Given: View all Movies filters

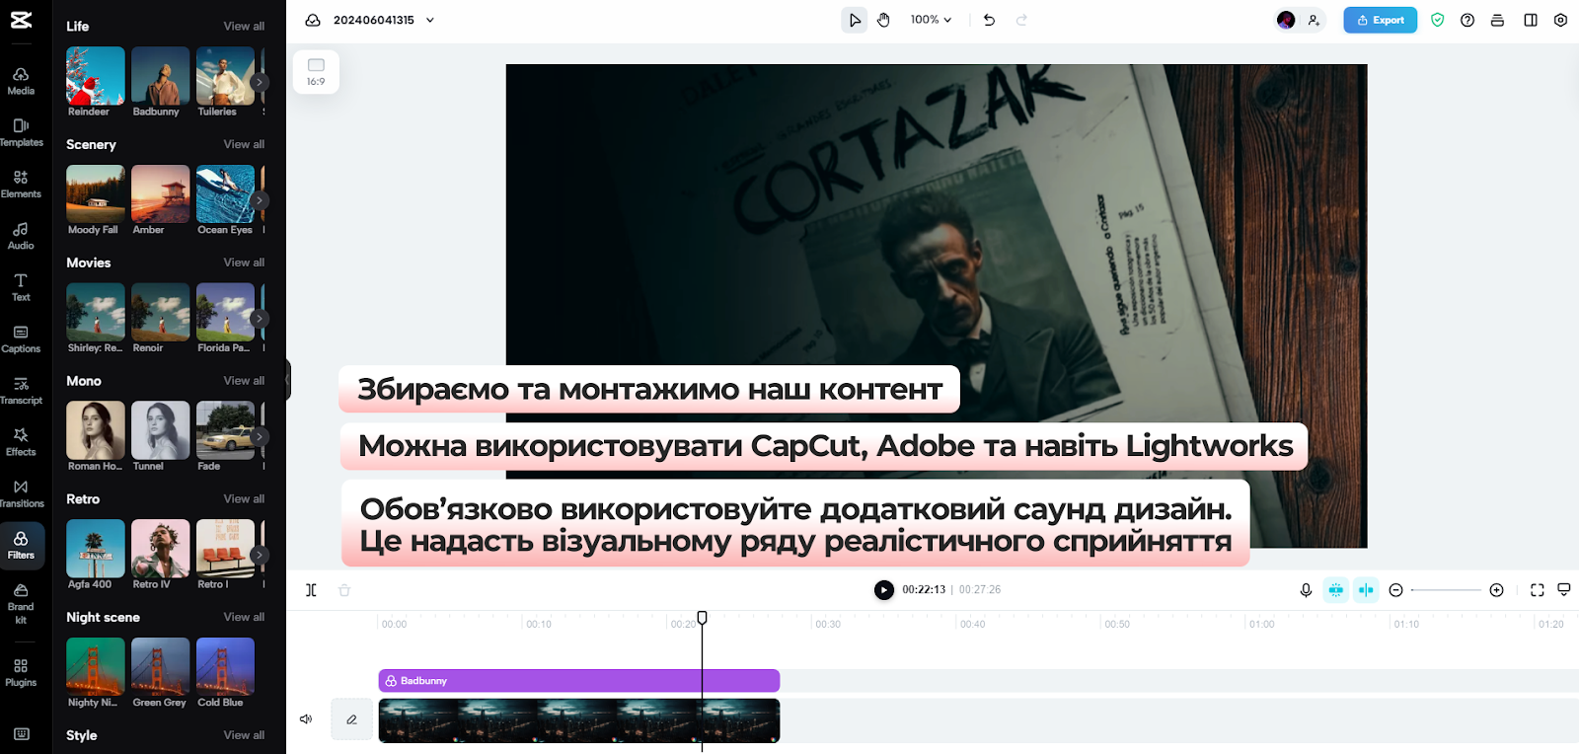Looking at the screenshot, I should pyautogui.click(x=244, y=263).
